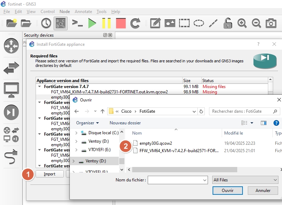282x205 pixels.
Task: Select file empty30G.qcow2
Action: pos(156,143)
